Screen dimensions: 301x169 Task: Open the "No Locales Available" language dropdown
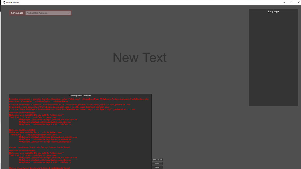click(48, 13)
